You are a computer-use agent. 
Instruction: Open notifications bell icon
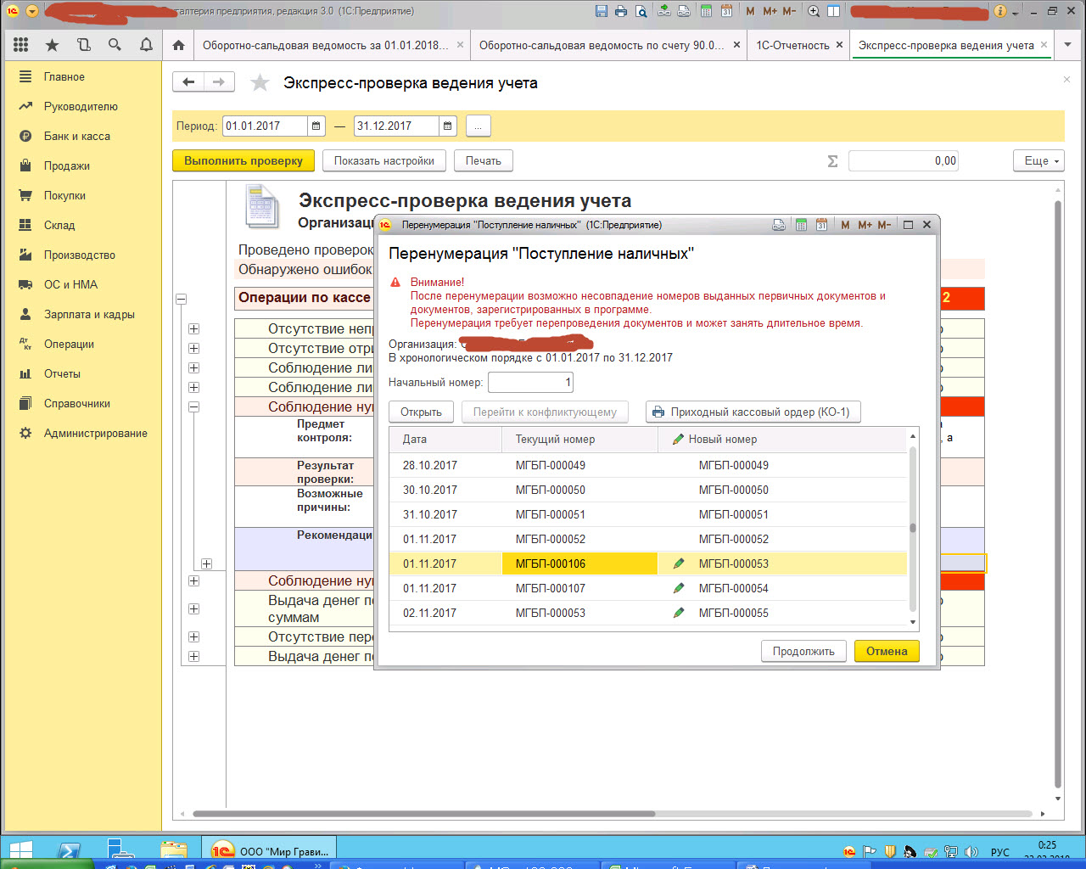tap(146, 45)
